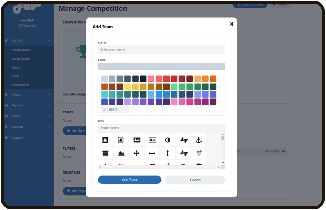The image size is (326, 210).
Task: Click the Color preview bar
Action: pyautogui.click(x=162, y=66)
